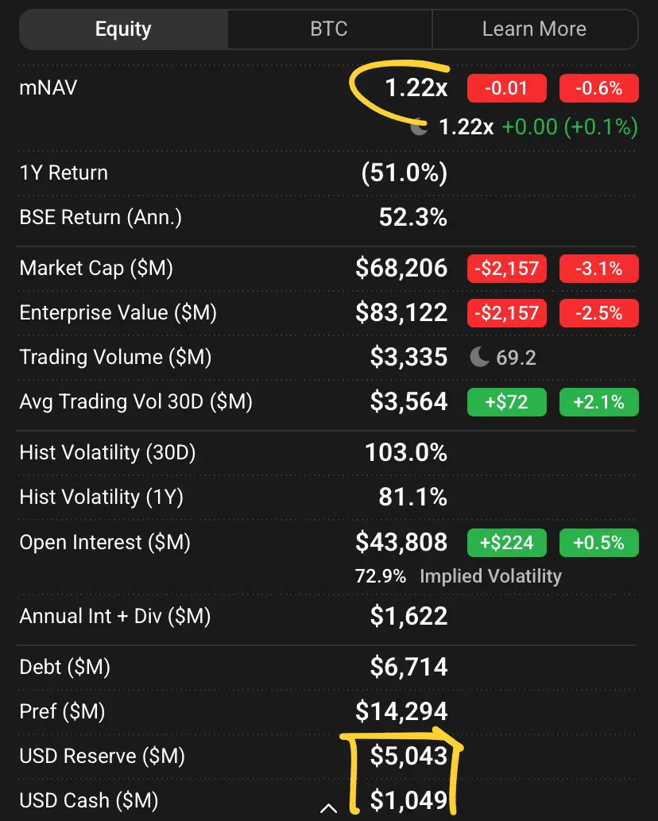The width and height of the screenshot is (658, 821).
Task: Click Open Interest +$224 badge
Action: click(507, 543)
